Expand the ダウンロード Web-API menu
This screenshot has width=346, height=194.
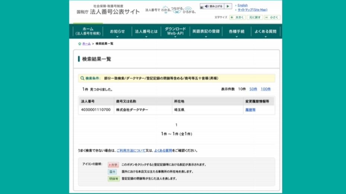coord(175,32)
